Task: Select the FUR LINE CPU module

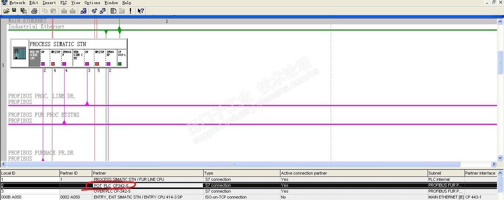Action: tap(78, 58)
